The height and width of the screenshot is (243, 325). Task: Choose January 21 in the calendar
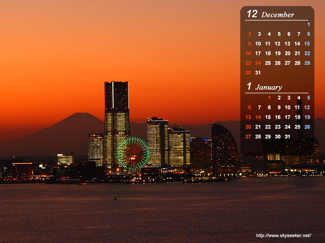tap(258, 127)
